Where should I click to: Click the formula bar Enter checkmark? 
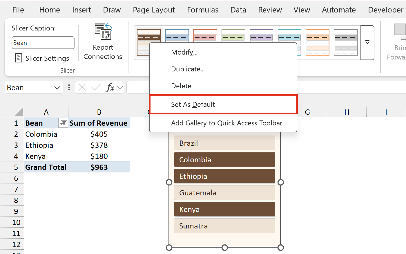point(96,87)
